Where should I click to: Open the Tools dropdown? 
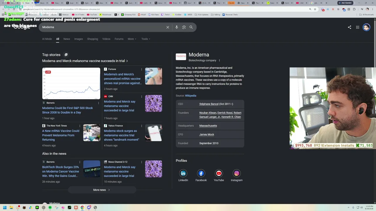(146, 39)
